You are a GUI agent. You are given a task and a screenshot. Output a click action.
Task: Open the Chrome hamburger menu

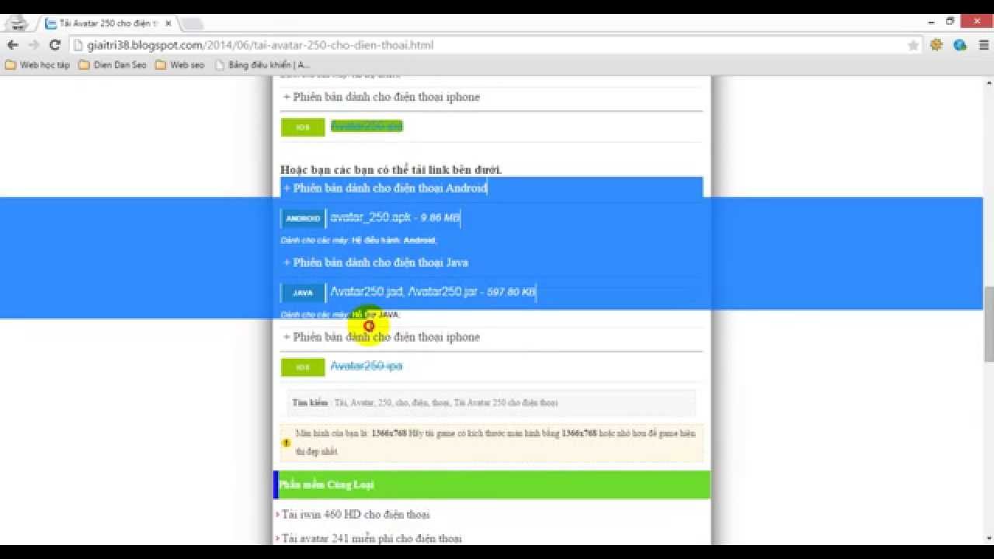click(x=982, y=45)
